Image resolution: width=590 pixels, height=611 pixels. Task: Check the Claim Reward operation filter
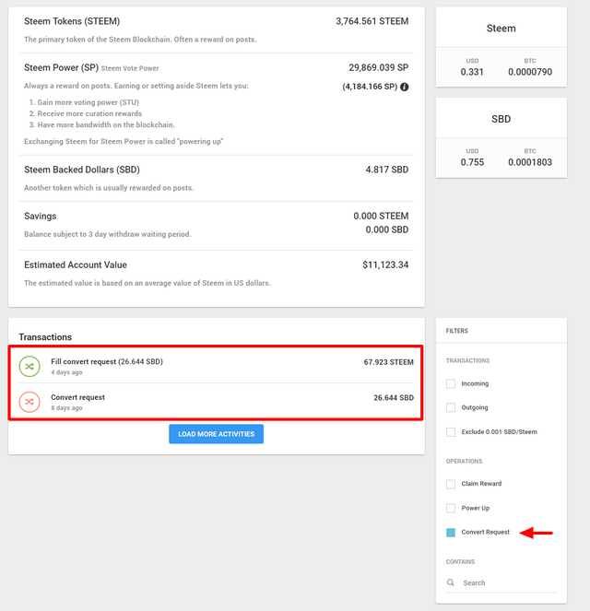[x=451, y=484]
